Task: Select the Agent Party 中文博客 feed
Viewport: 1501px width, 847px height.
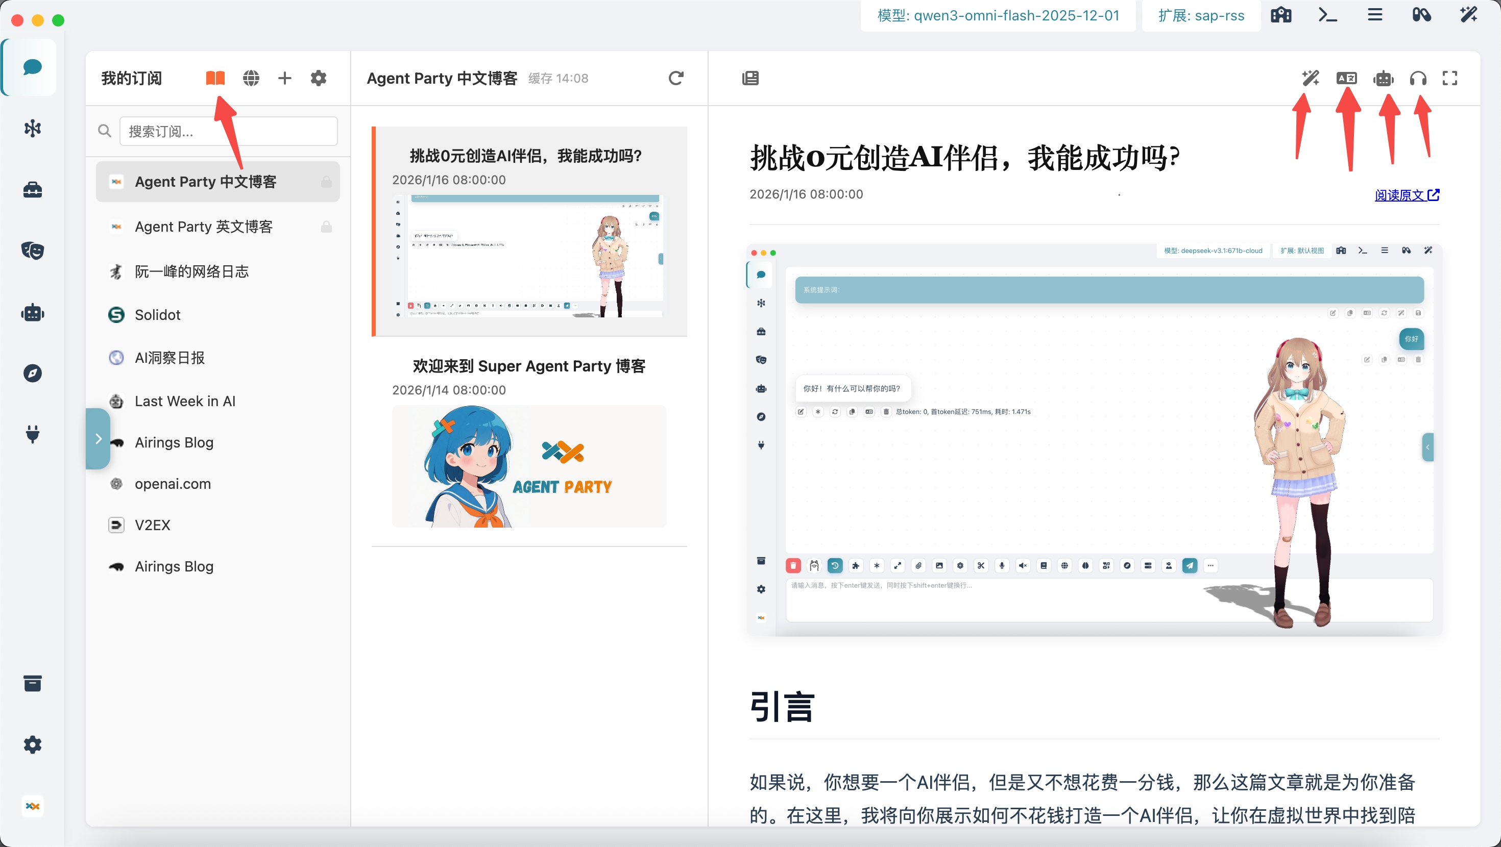Action: pyautogui.click(x=218, y=182)
